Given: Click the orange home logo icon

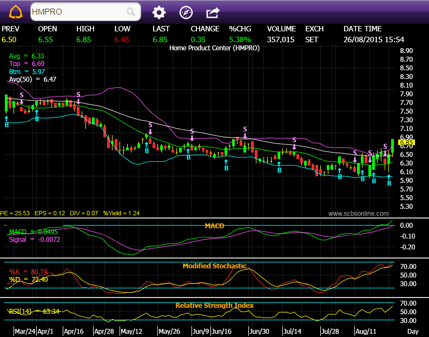Looking at the screenshot, I should 15,12.
